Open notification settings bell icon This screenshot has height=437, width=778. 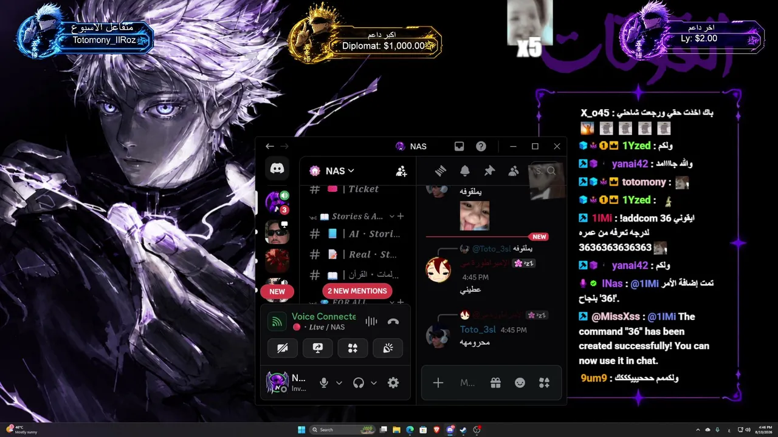[x=465, y=171]
